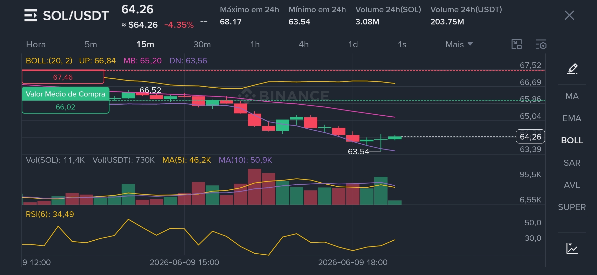Switch to 30m candles
597x275 pixels.
pos(202,45)
